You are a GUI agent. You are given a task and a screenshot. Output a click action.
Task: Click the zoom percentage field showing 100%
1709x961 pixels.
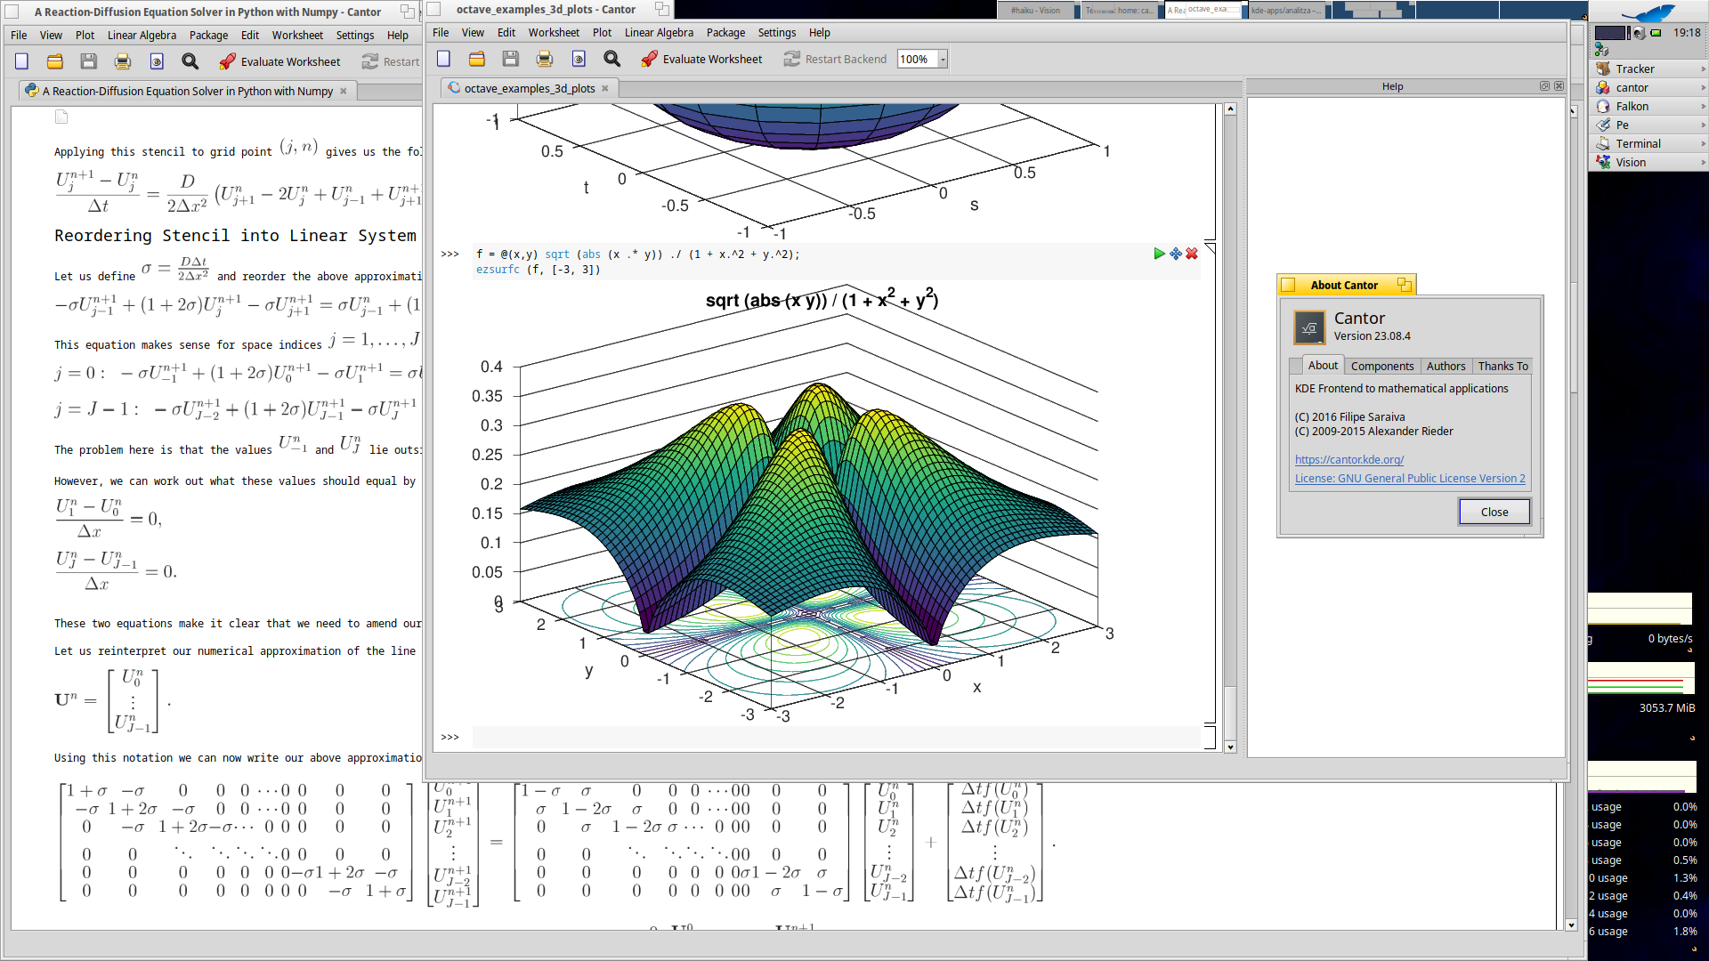(x=917, y=60)
